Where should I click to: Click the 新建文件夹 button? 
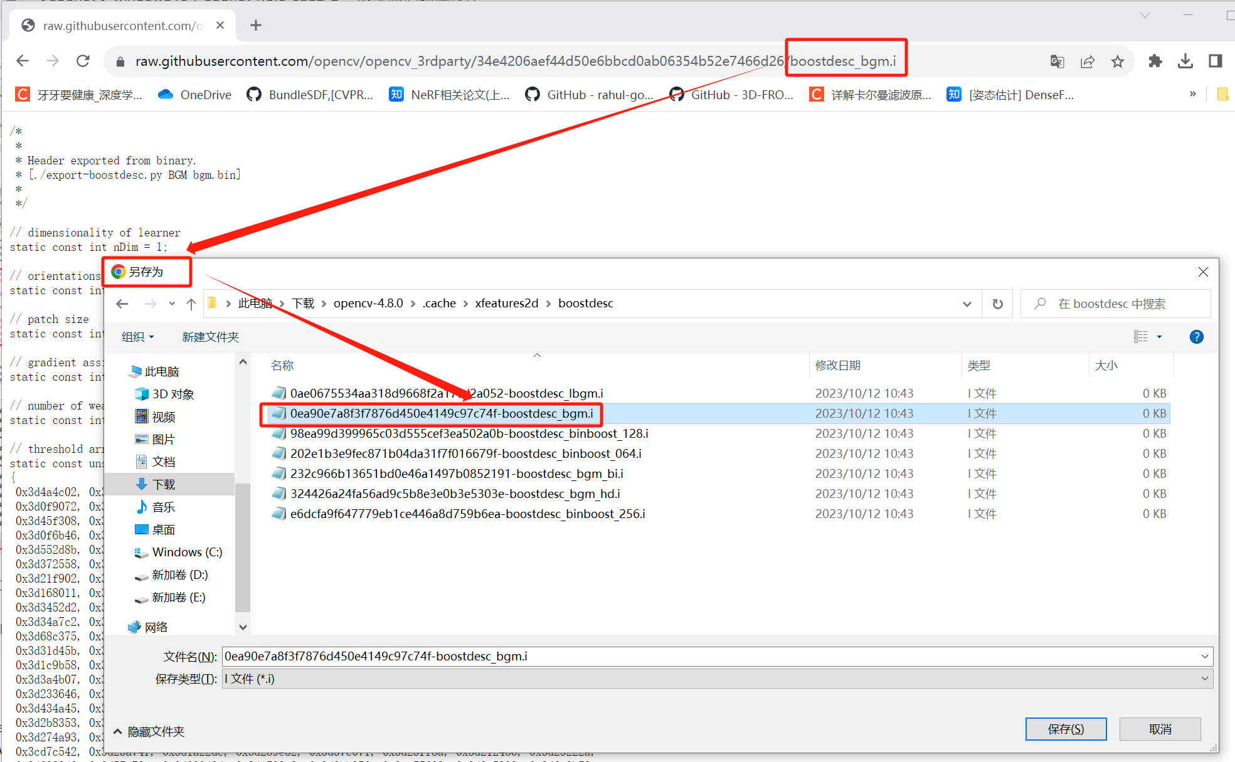211,337
